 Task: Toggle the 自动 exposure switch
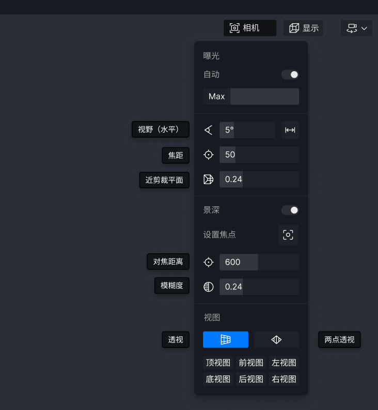pos(290,75)
